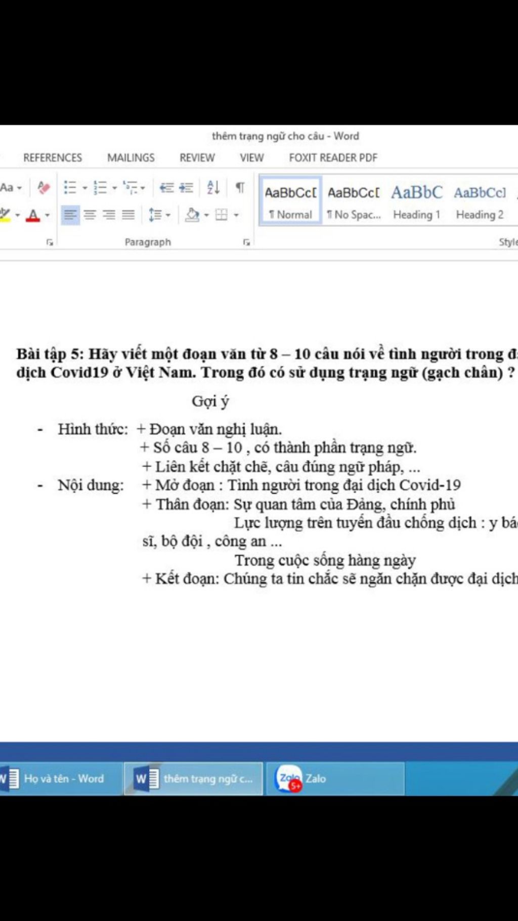Switch to 'Họ và tên - Word' taskbar window
The height and width of the screenshot is (921, 518).
61,778
